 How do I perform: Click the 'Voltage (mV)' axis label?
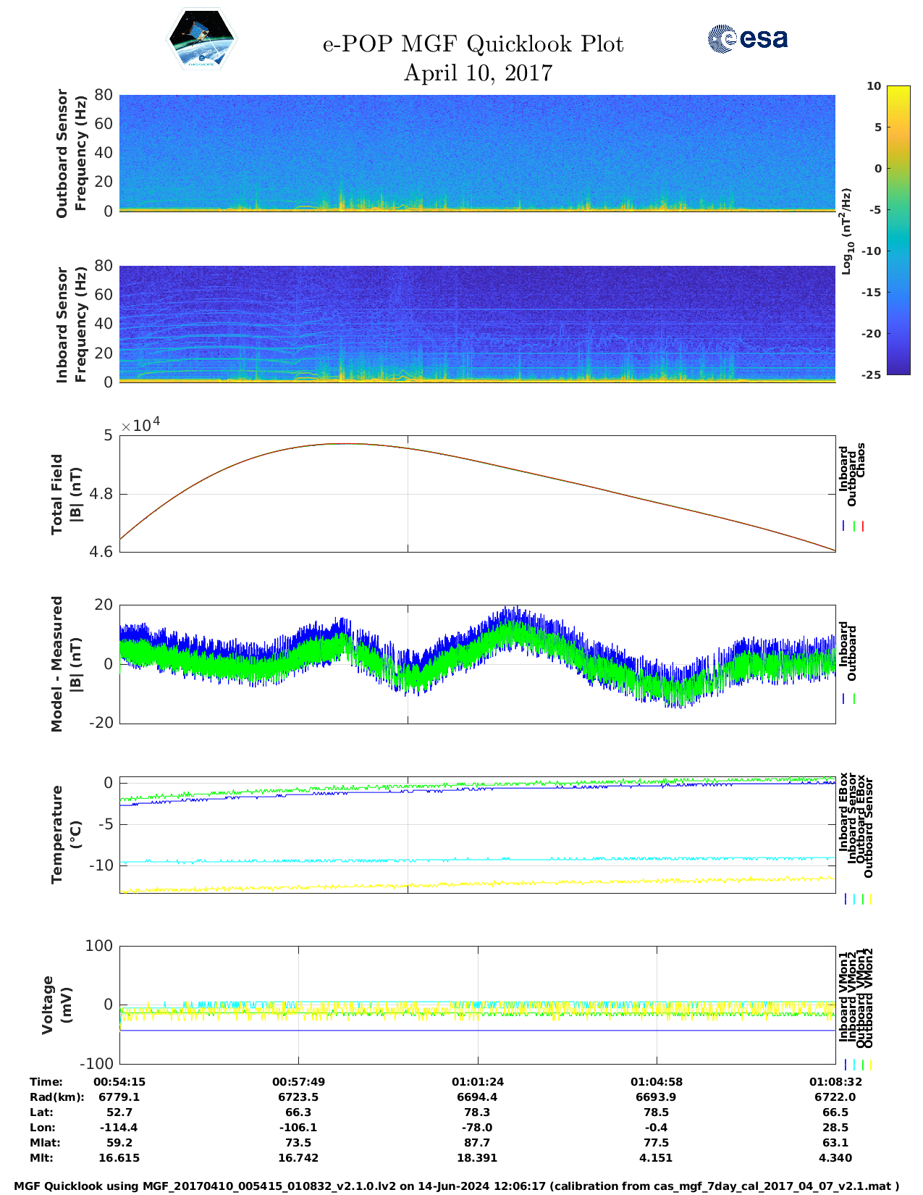(x=58, y=1005)
